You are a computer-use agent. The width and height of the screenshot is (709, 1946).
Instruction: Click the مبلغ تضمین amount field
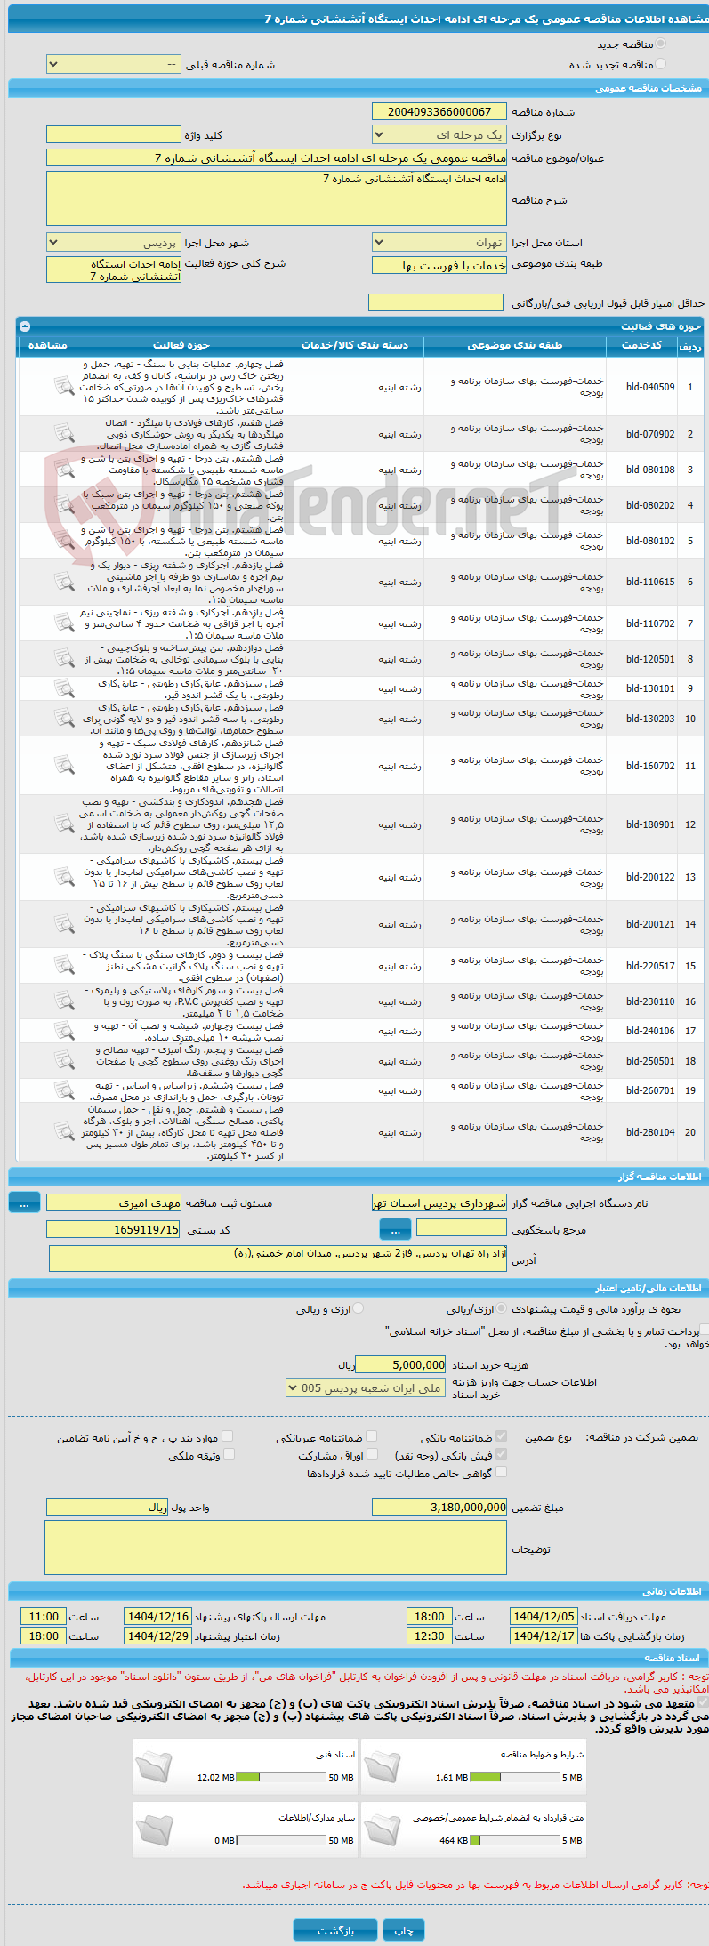(439, 1507)
